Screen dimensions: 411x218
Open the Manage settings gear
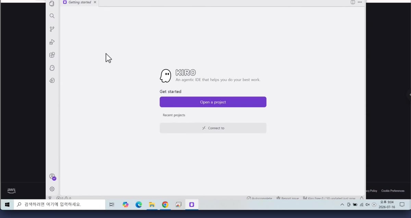(52, 189)
